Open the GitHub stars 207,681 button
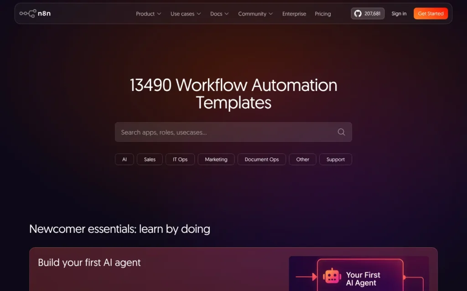Viewport: 467px width, 291px height. pos(368,14)
